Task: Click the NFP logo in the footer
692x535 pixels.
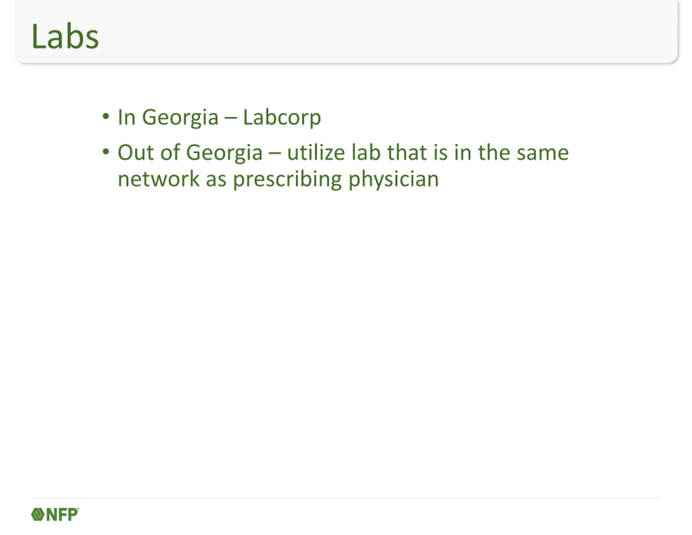Action: (55, 514)
